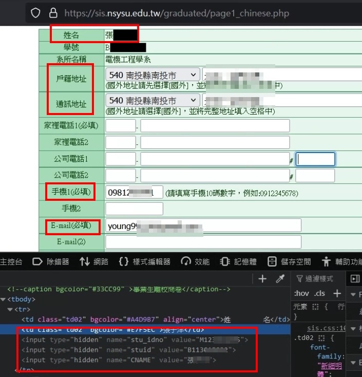
Task: Click the company phone 1 area code field
Action: [121, 159]
